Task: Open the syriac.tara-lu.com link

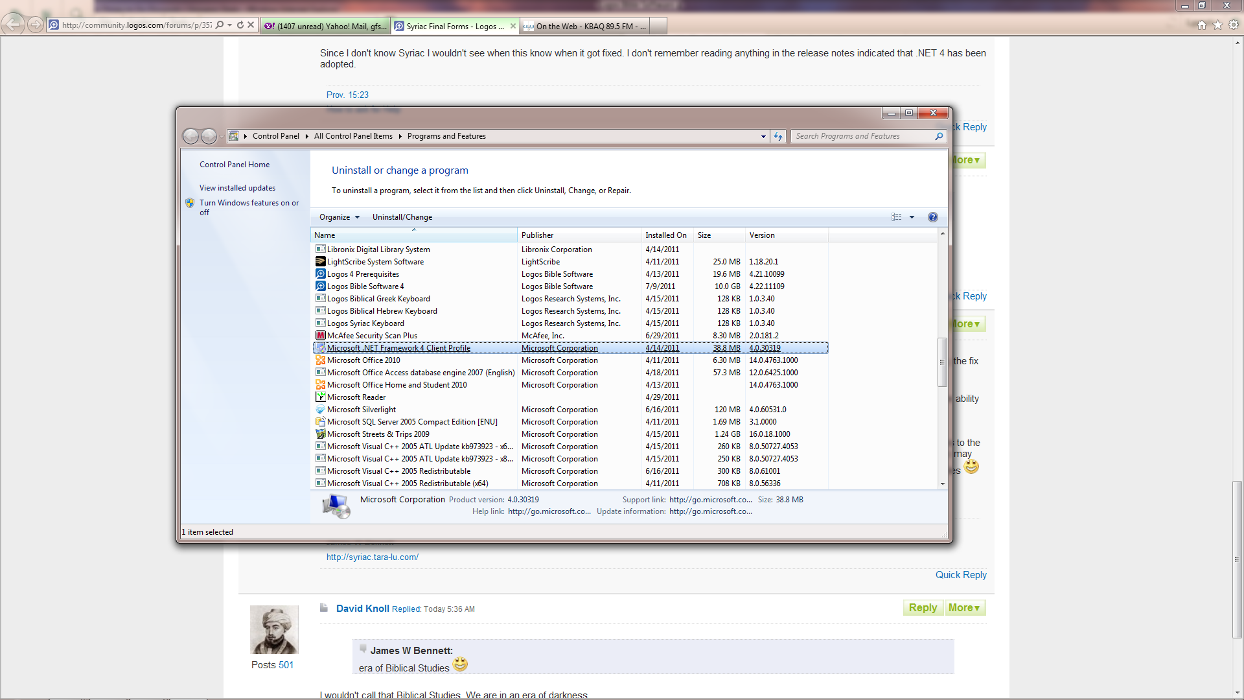Action: (373, 557)
